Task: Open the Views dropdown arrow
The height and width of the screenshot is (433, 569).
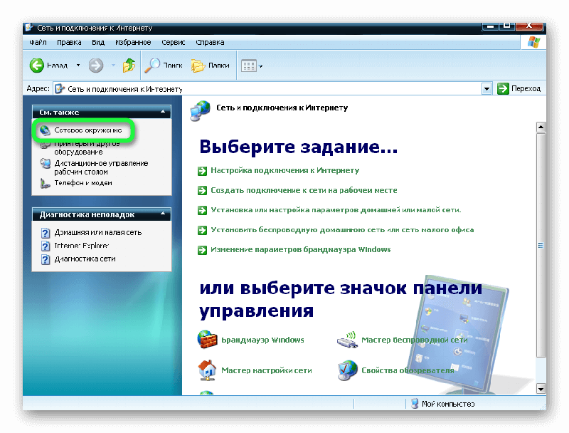Action: tap(260, 66)
